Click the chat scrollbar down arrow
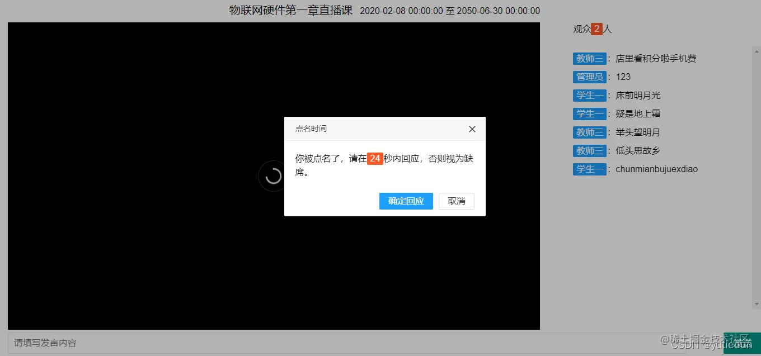The image size is (761, 356). point(757,305)
